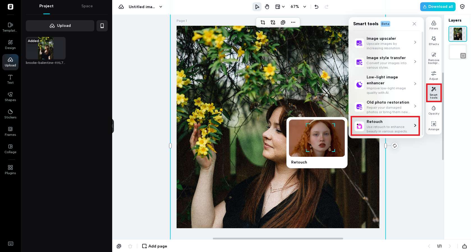
Task: Open the Stickers panel
Action: [x=10, y=114]
